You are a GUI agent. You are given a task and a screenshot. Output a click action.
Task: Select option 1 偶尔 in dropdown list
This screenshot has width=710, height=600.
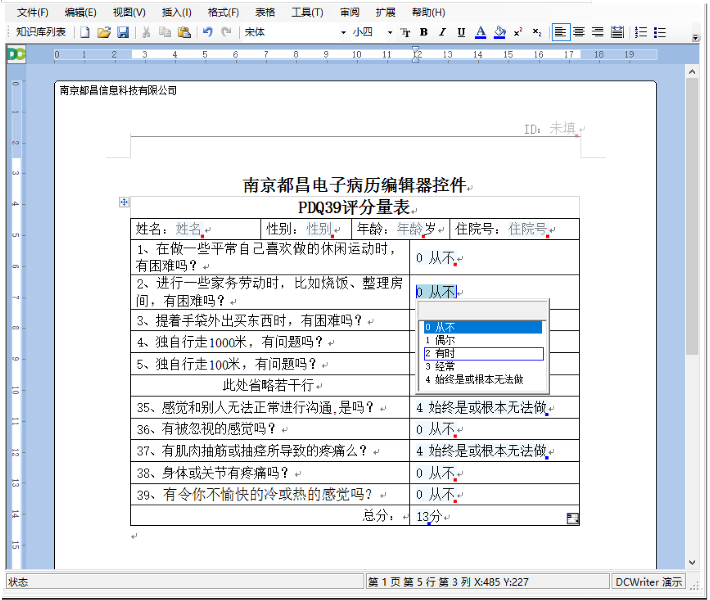[483, 340]
